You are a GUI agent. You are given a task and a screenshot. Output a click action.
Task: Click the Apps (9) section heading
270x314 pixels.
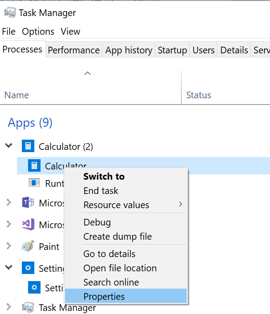pyautogui.click(x=30, y=123)
